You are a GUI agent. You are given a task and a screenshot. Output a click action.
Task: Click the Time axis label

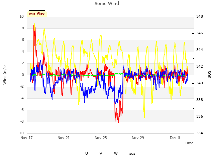pos(189,143)
